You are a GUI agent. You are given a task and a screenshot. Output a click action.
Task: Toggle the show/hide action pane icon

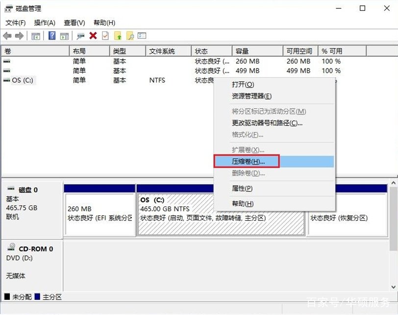click(x=64, y=35)
